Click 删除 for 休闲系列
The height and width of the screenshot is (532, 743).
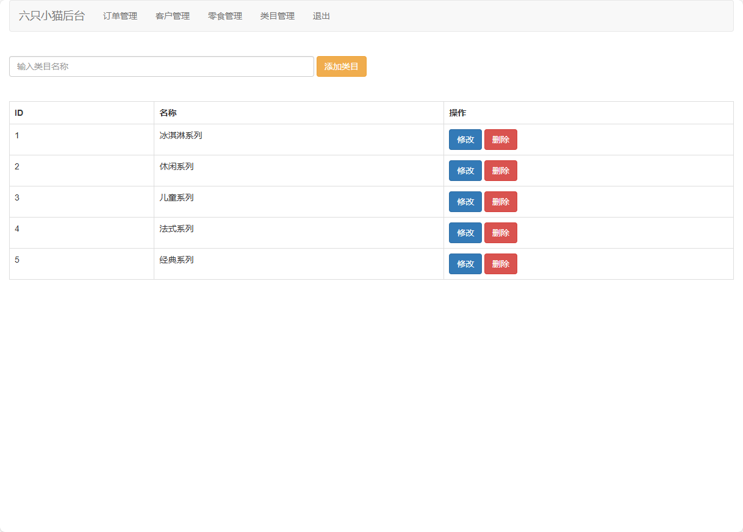click(500, 171)
